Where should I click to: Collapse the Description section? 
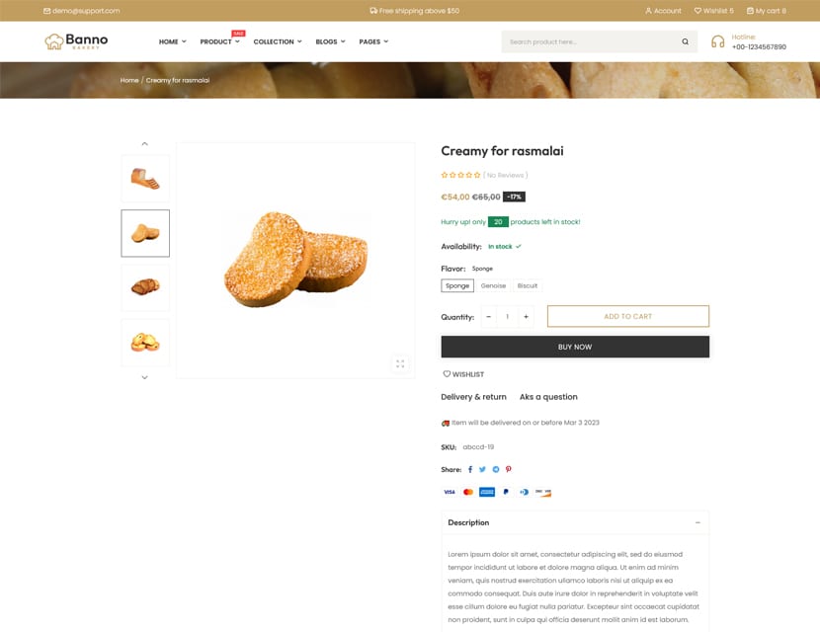pyautogui.click(x=697, y=522)
